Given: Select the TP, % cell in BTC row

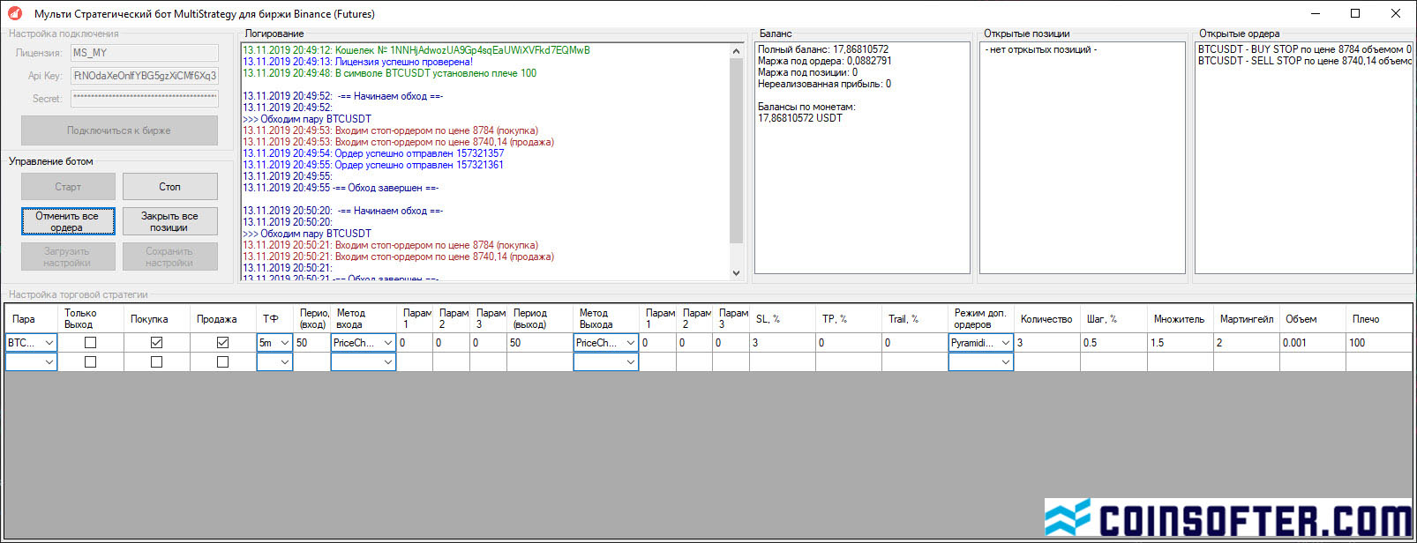Looking at the screenshot, I should 849,343.
